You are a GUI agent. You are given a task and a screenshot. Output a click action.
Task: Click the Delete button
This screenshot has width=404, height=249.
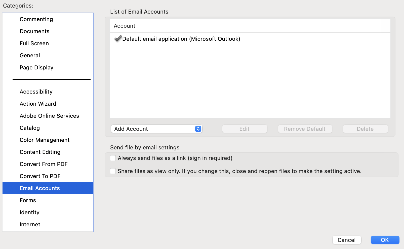[x=365, y=129]
